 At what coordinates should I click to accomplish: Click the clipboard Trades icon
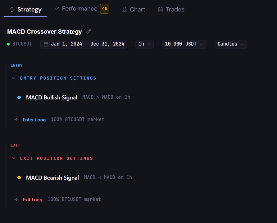pyautogui.click(x=161, y=10)
